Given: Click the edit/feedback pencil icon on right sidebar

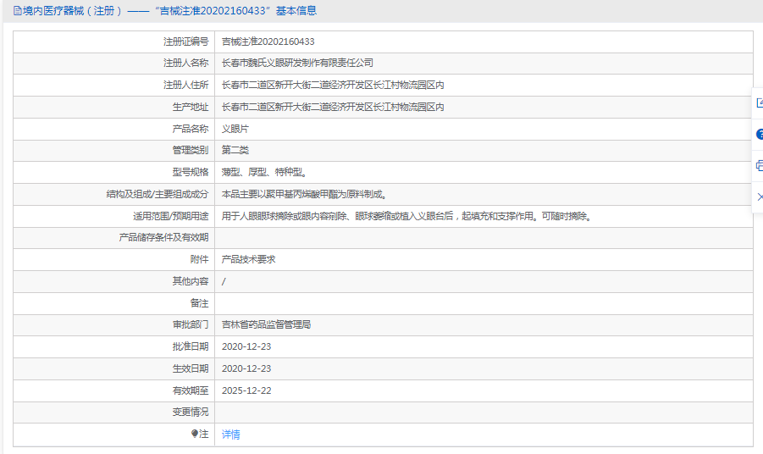Looking at the screenshot, I should click(760, 103).
